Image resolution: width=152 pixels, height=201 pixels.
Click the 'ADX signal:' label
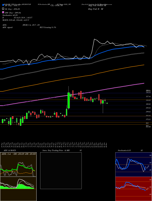8,27
